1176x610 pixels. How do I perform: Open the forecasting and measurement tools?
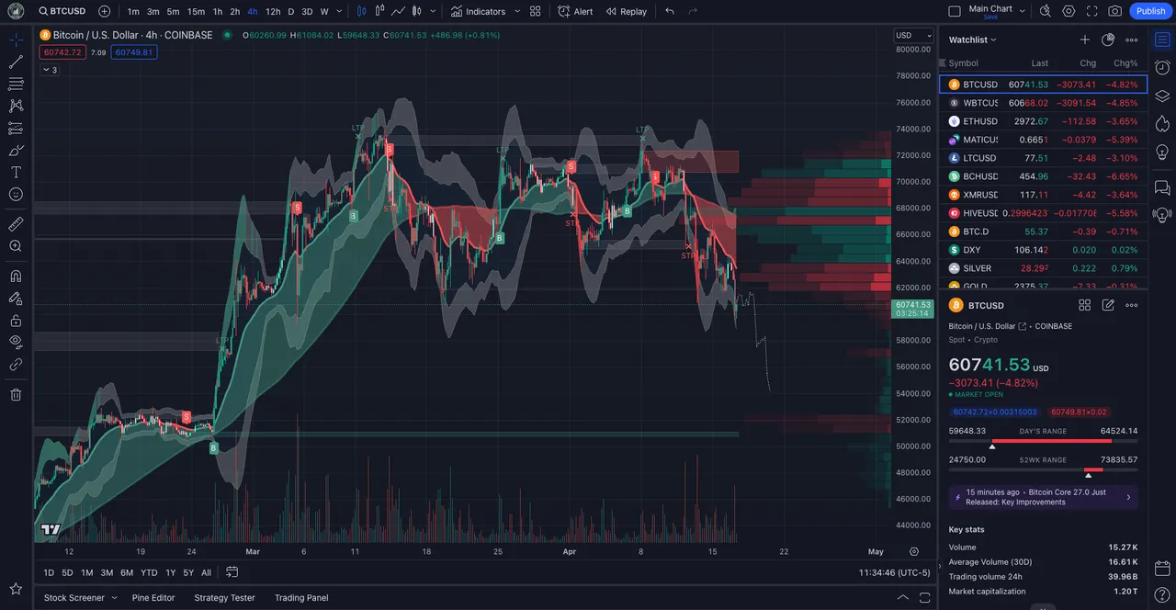[x=16, y=129]
